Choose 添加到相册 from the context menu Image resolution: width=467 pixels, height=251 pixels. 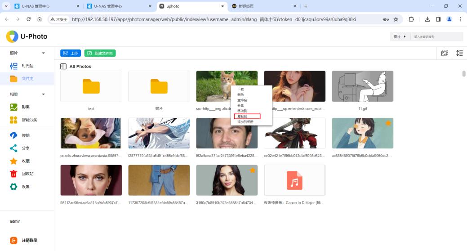coord(245,122)
